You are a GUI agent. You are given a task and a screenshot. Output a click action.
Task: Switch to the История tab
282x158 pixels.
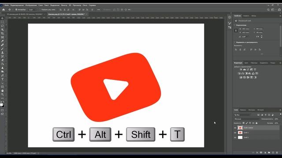[x=260, y=110]
